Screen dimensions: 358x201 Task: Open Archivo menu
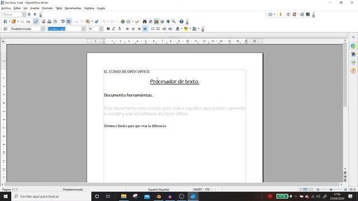pyautogui.click(x=6, y=8)
